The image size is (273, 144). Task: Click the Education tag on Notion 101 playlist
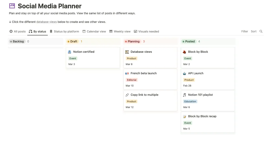tap(190, 102)
